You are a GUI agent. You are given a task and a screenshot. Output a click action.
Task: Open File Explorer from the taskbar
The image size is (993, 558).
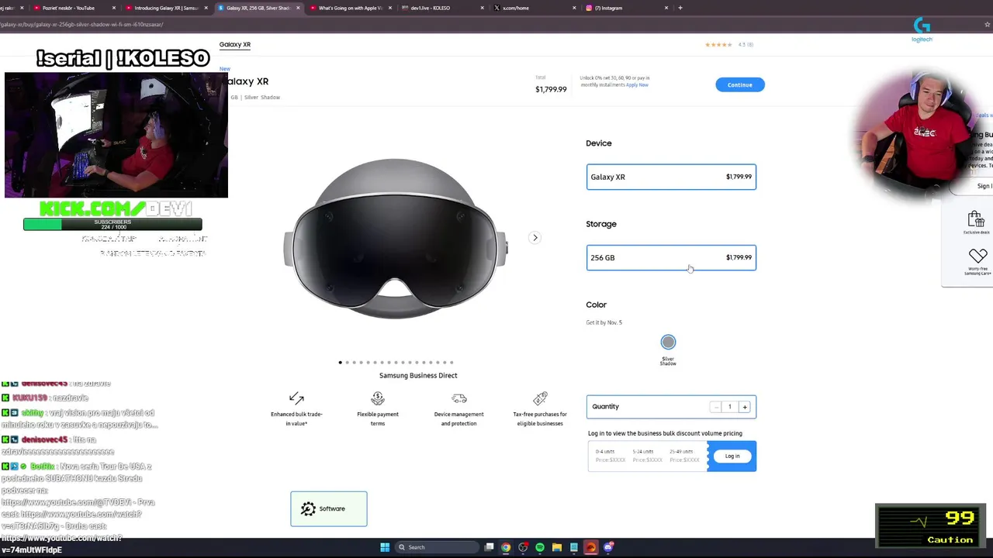pos(557,547)
